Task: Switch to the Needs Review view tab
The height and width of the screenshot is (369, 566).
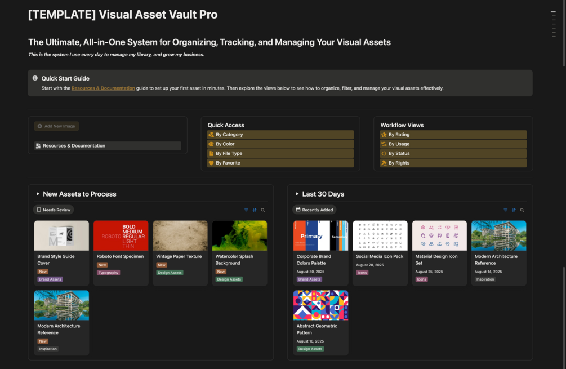Action: pos(54,210)
